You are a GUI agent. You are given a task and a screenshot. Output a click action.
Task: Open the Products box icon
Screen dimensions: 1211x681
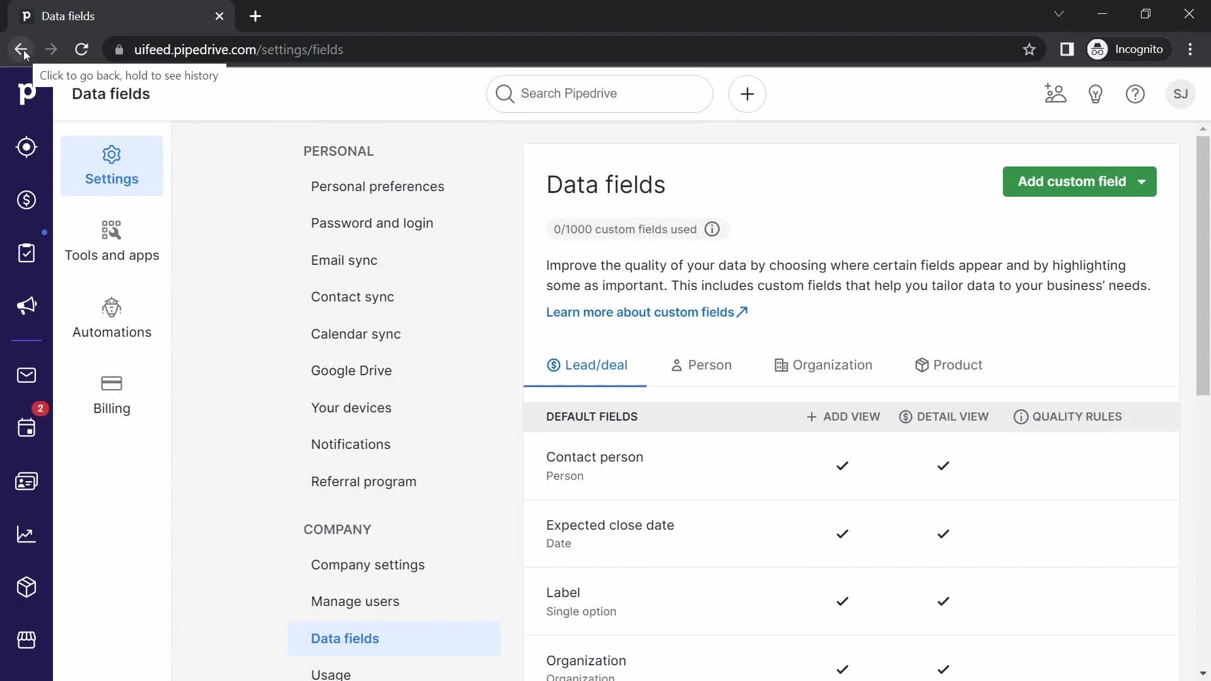pyautogui.click(x=26, y=588)
